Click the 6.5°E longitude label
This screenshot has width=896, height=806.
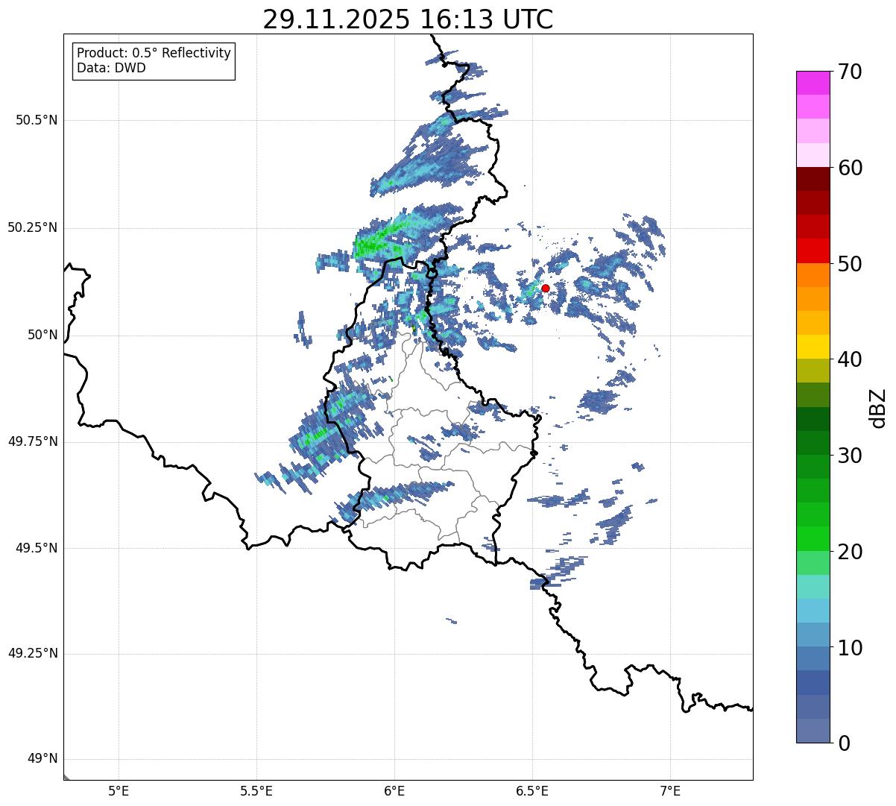[x=532, y=791]
